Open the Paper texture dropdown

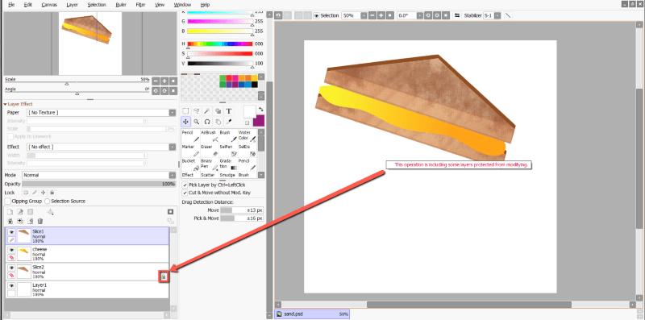point(102,113)
